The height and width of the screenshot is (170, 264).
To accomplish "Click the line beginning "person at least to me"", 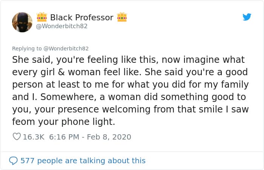I will [x=130, y=85].
